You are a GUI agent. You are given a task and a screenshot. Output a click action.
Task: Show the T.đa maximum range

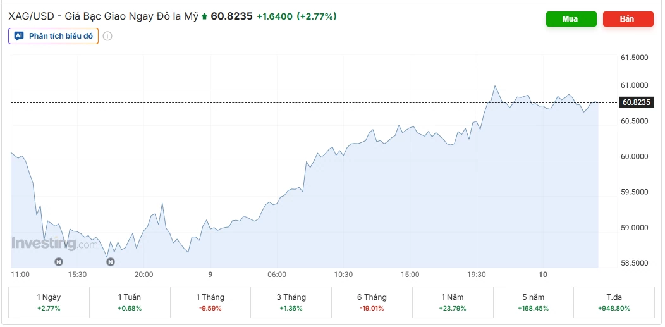(x=614, y=302)
